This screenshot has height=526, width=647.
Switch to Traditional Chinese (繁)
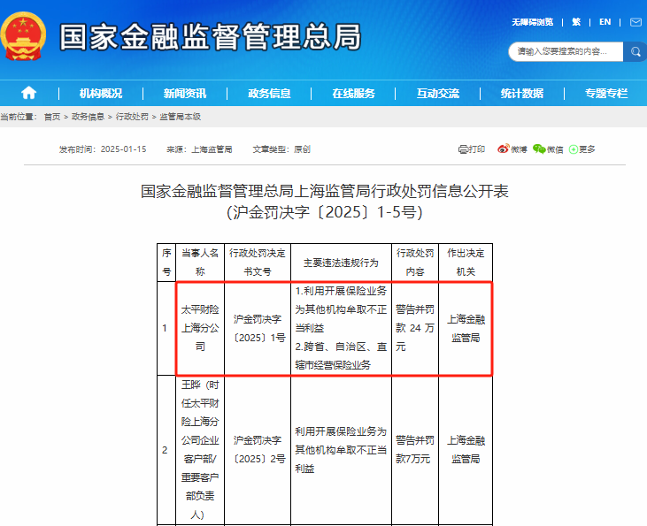(x=576, y=22)
